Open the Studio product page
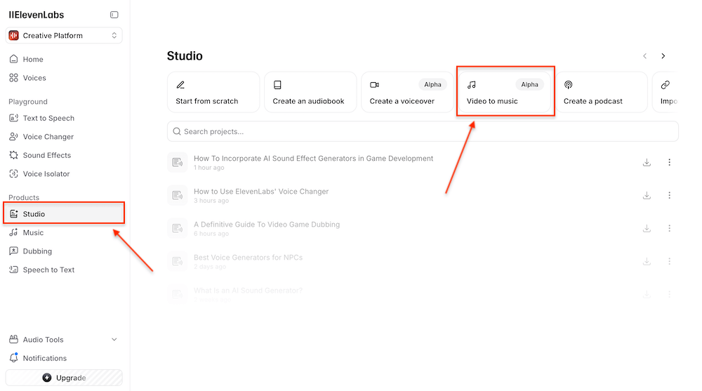702x391 pixels. tap(64, 213)
